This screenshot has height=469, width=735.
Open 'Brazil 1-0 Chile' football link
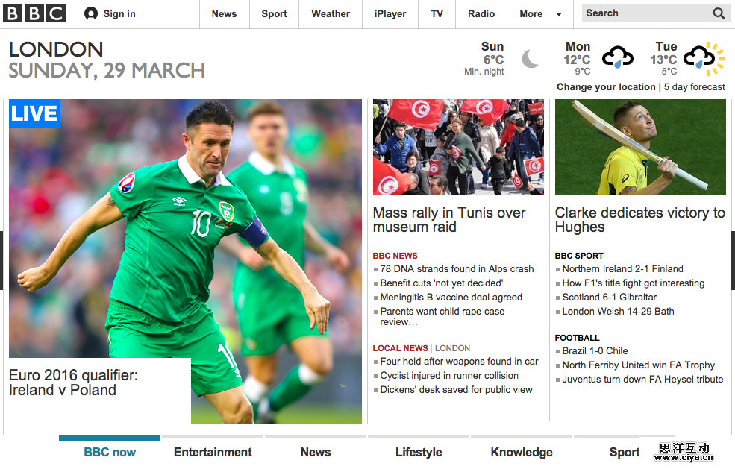click(x=595, y=351)
